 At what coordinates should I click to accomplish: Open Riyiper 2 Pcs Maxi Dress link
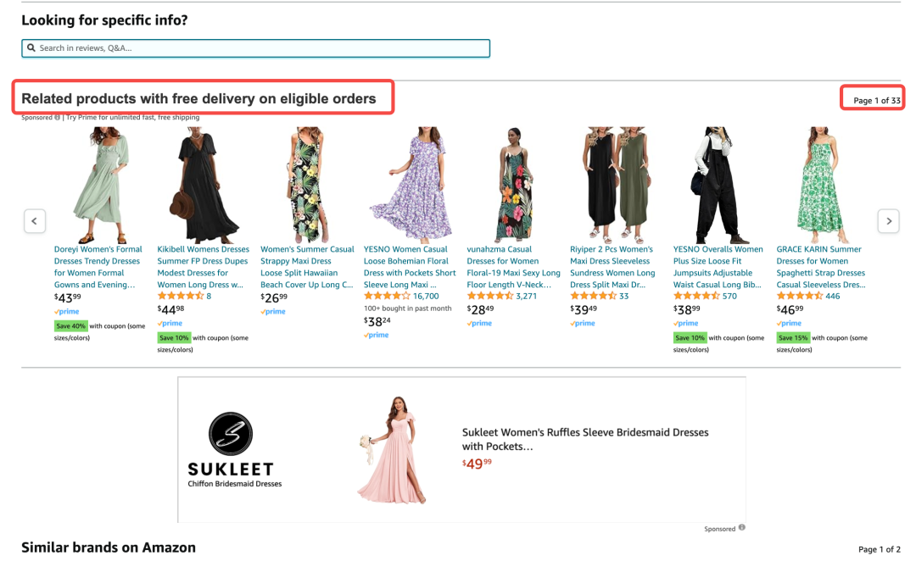612,267
